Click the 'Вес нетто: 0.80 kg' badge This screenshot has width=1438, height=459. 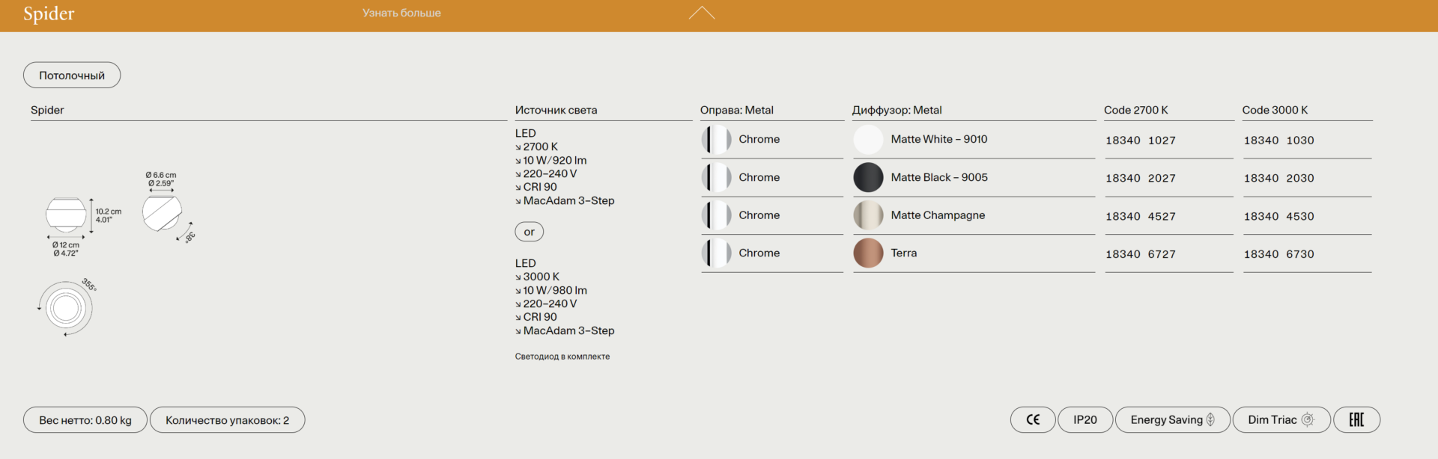tap(85, 420)
